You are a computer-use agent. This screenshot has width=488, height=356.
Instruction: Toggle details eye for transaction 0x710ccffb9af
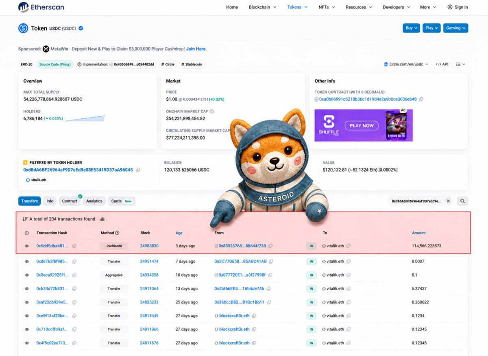pos(27,329)
